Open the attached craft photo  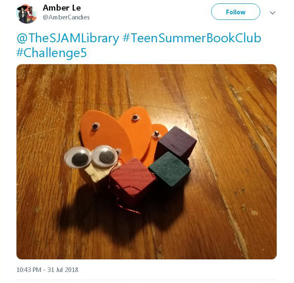(x=147, y=162)
